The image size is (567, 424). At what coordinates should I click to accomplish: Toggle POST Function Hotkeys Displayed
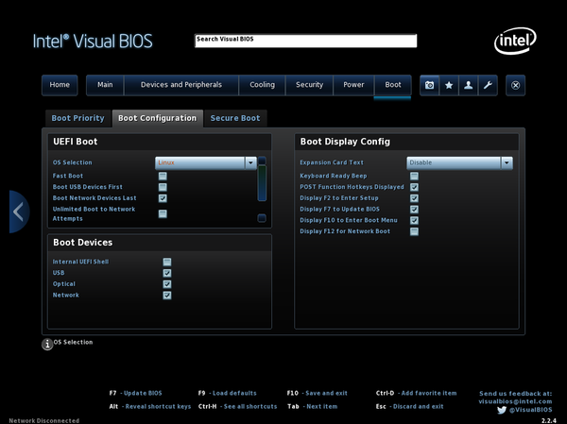(x=415, y=187)
